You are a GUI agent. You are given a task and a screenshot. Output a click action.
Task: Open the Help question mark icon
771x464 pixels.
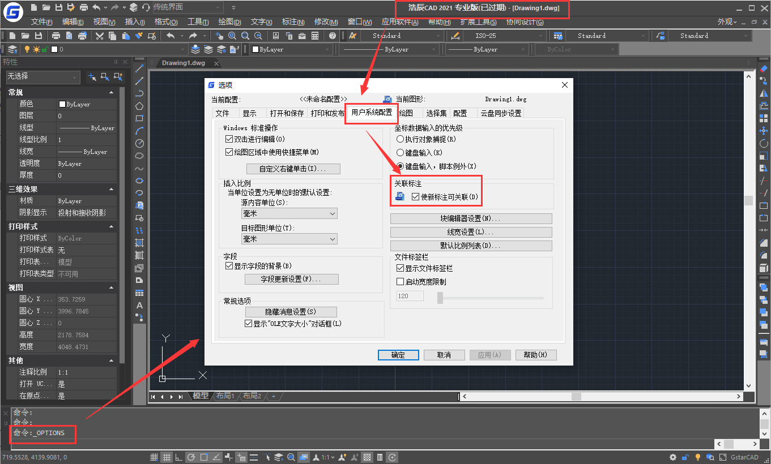(333, 36)
